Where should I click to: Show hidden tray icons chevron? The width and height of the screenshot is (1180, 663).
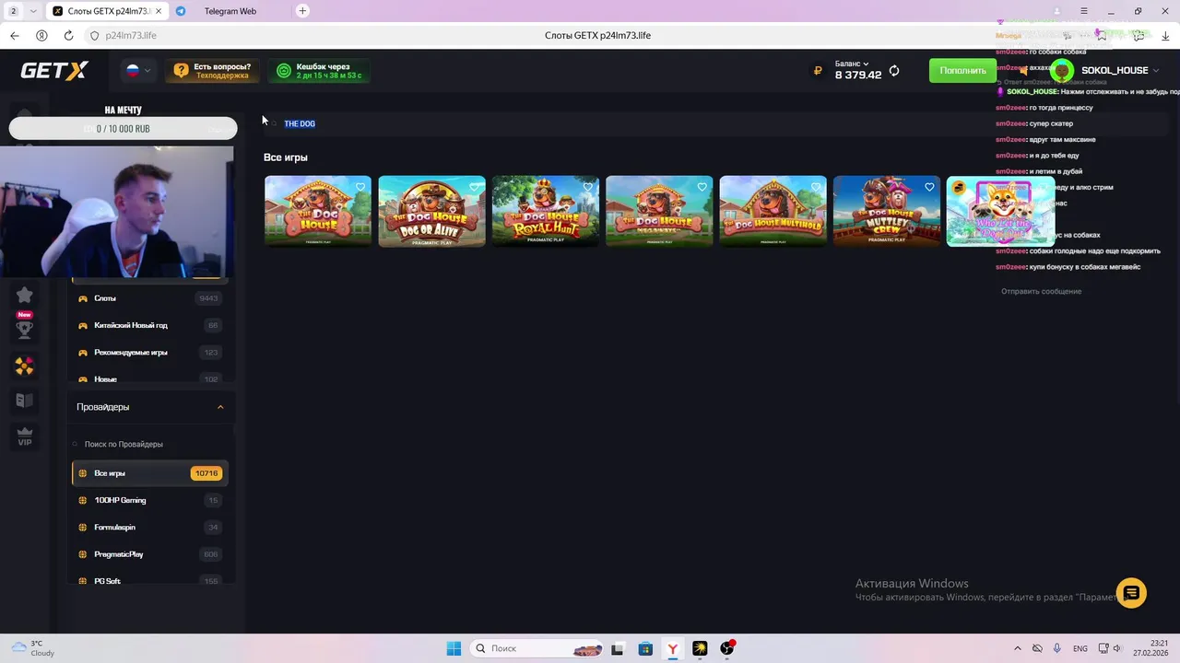(x=1018, y=648)
